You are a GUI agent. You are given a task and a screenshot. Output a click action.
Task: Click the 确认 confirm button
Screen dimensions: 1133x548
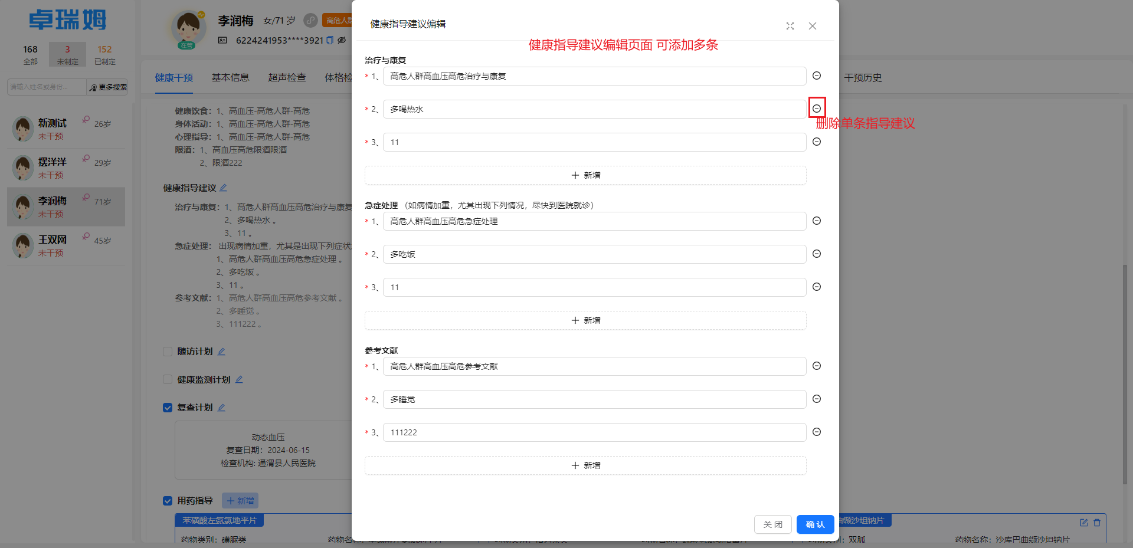click(x=815, y=524)
